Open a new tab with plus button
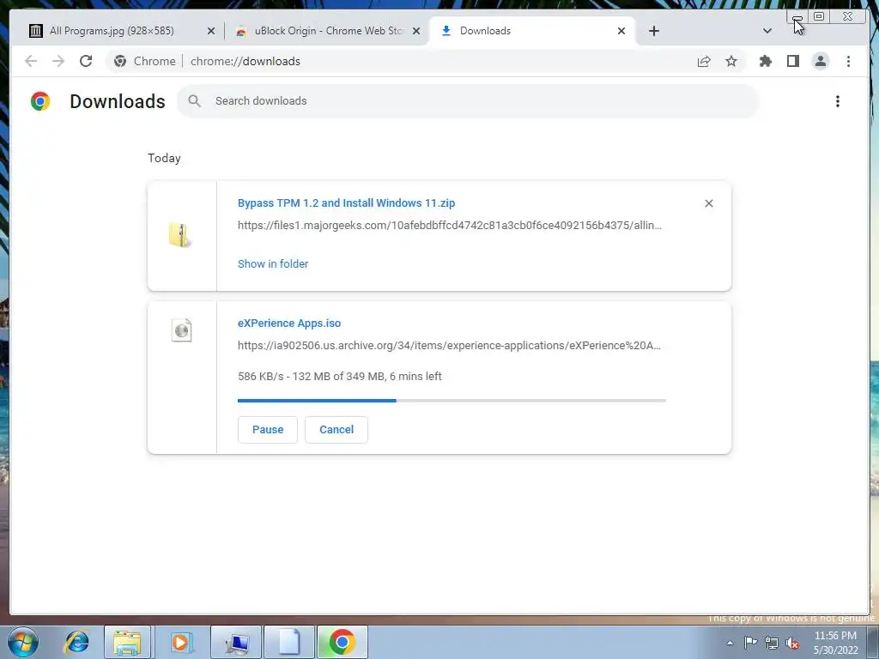This screenshot has width=879, height=659. [x=653, y=31]
